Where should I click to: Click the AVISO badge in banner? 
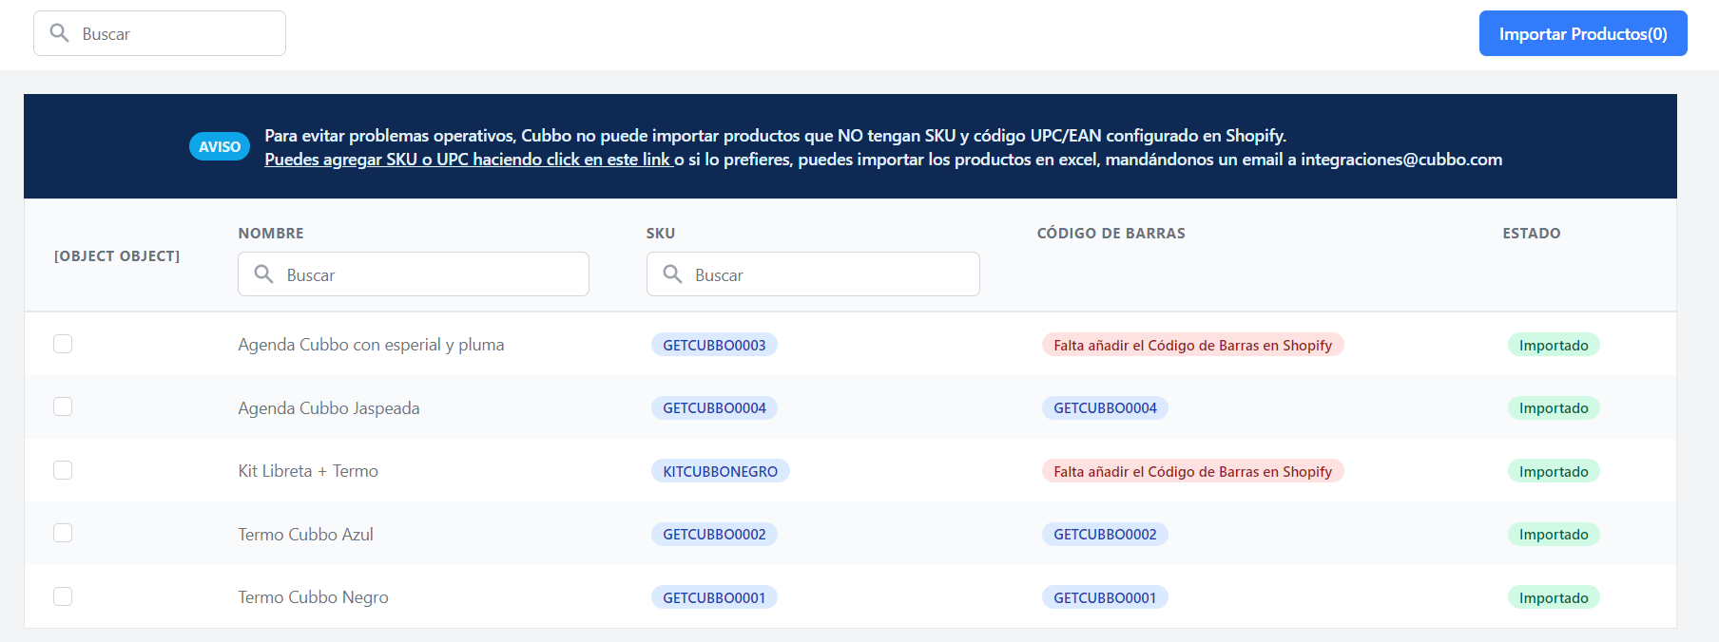[220, 146]
